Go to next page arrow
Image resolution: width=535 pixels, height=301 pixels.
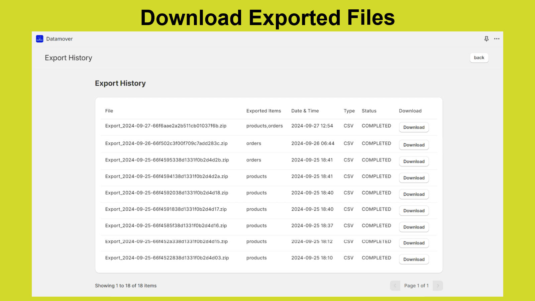[x=438, y=286]
